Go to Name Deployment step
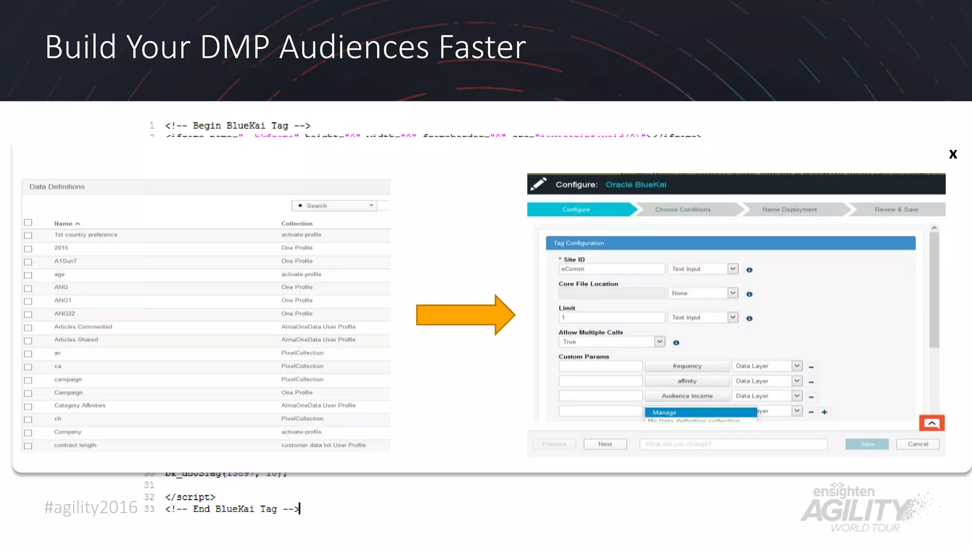The width and height of the screenshot is (972, 546). [x=789, y=209]
